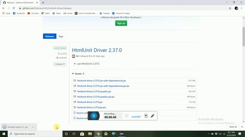Click the recorder drag-handle grip

pyautogui.click(x=127, y=116)
